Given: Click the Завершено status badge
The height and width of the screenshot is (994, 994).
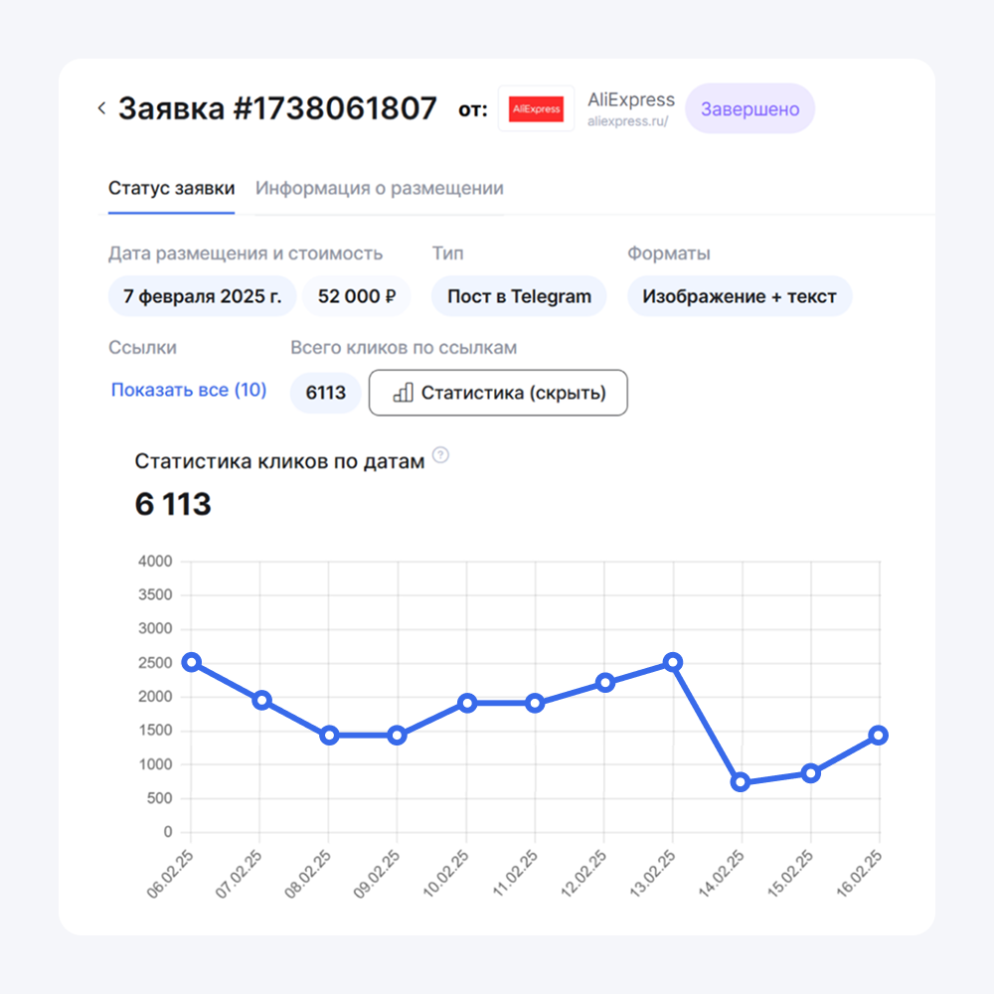Looking at the screenshot, I should coord(749,108).
